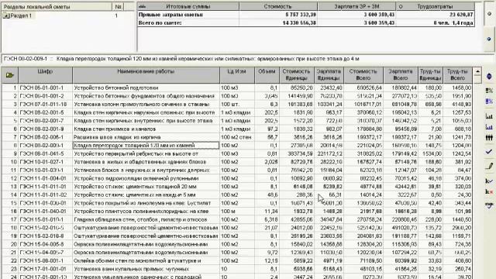Click the black percent icon in right toolbar
496x279 pixels.
tap(489, 91)
